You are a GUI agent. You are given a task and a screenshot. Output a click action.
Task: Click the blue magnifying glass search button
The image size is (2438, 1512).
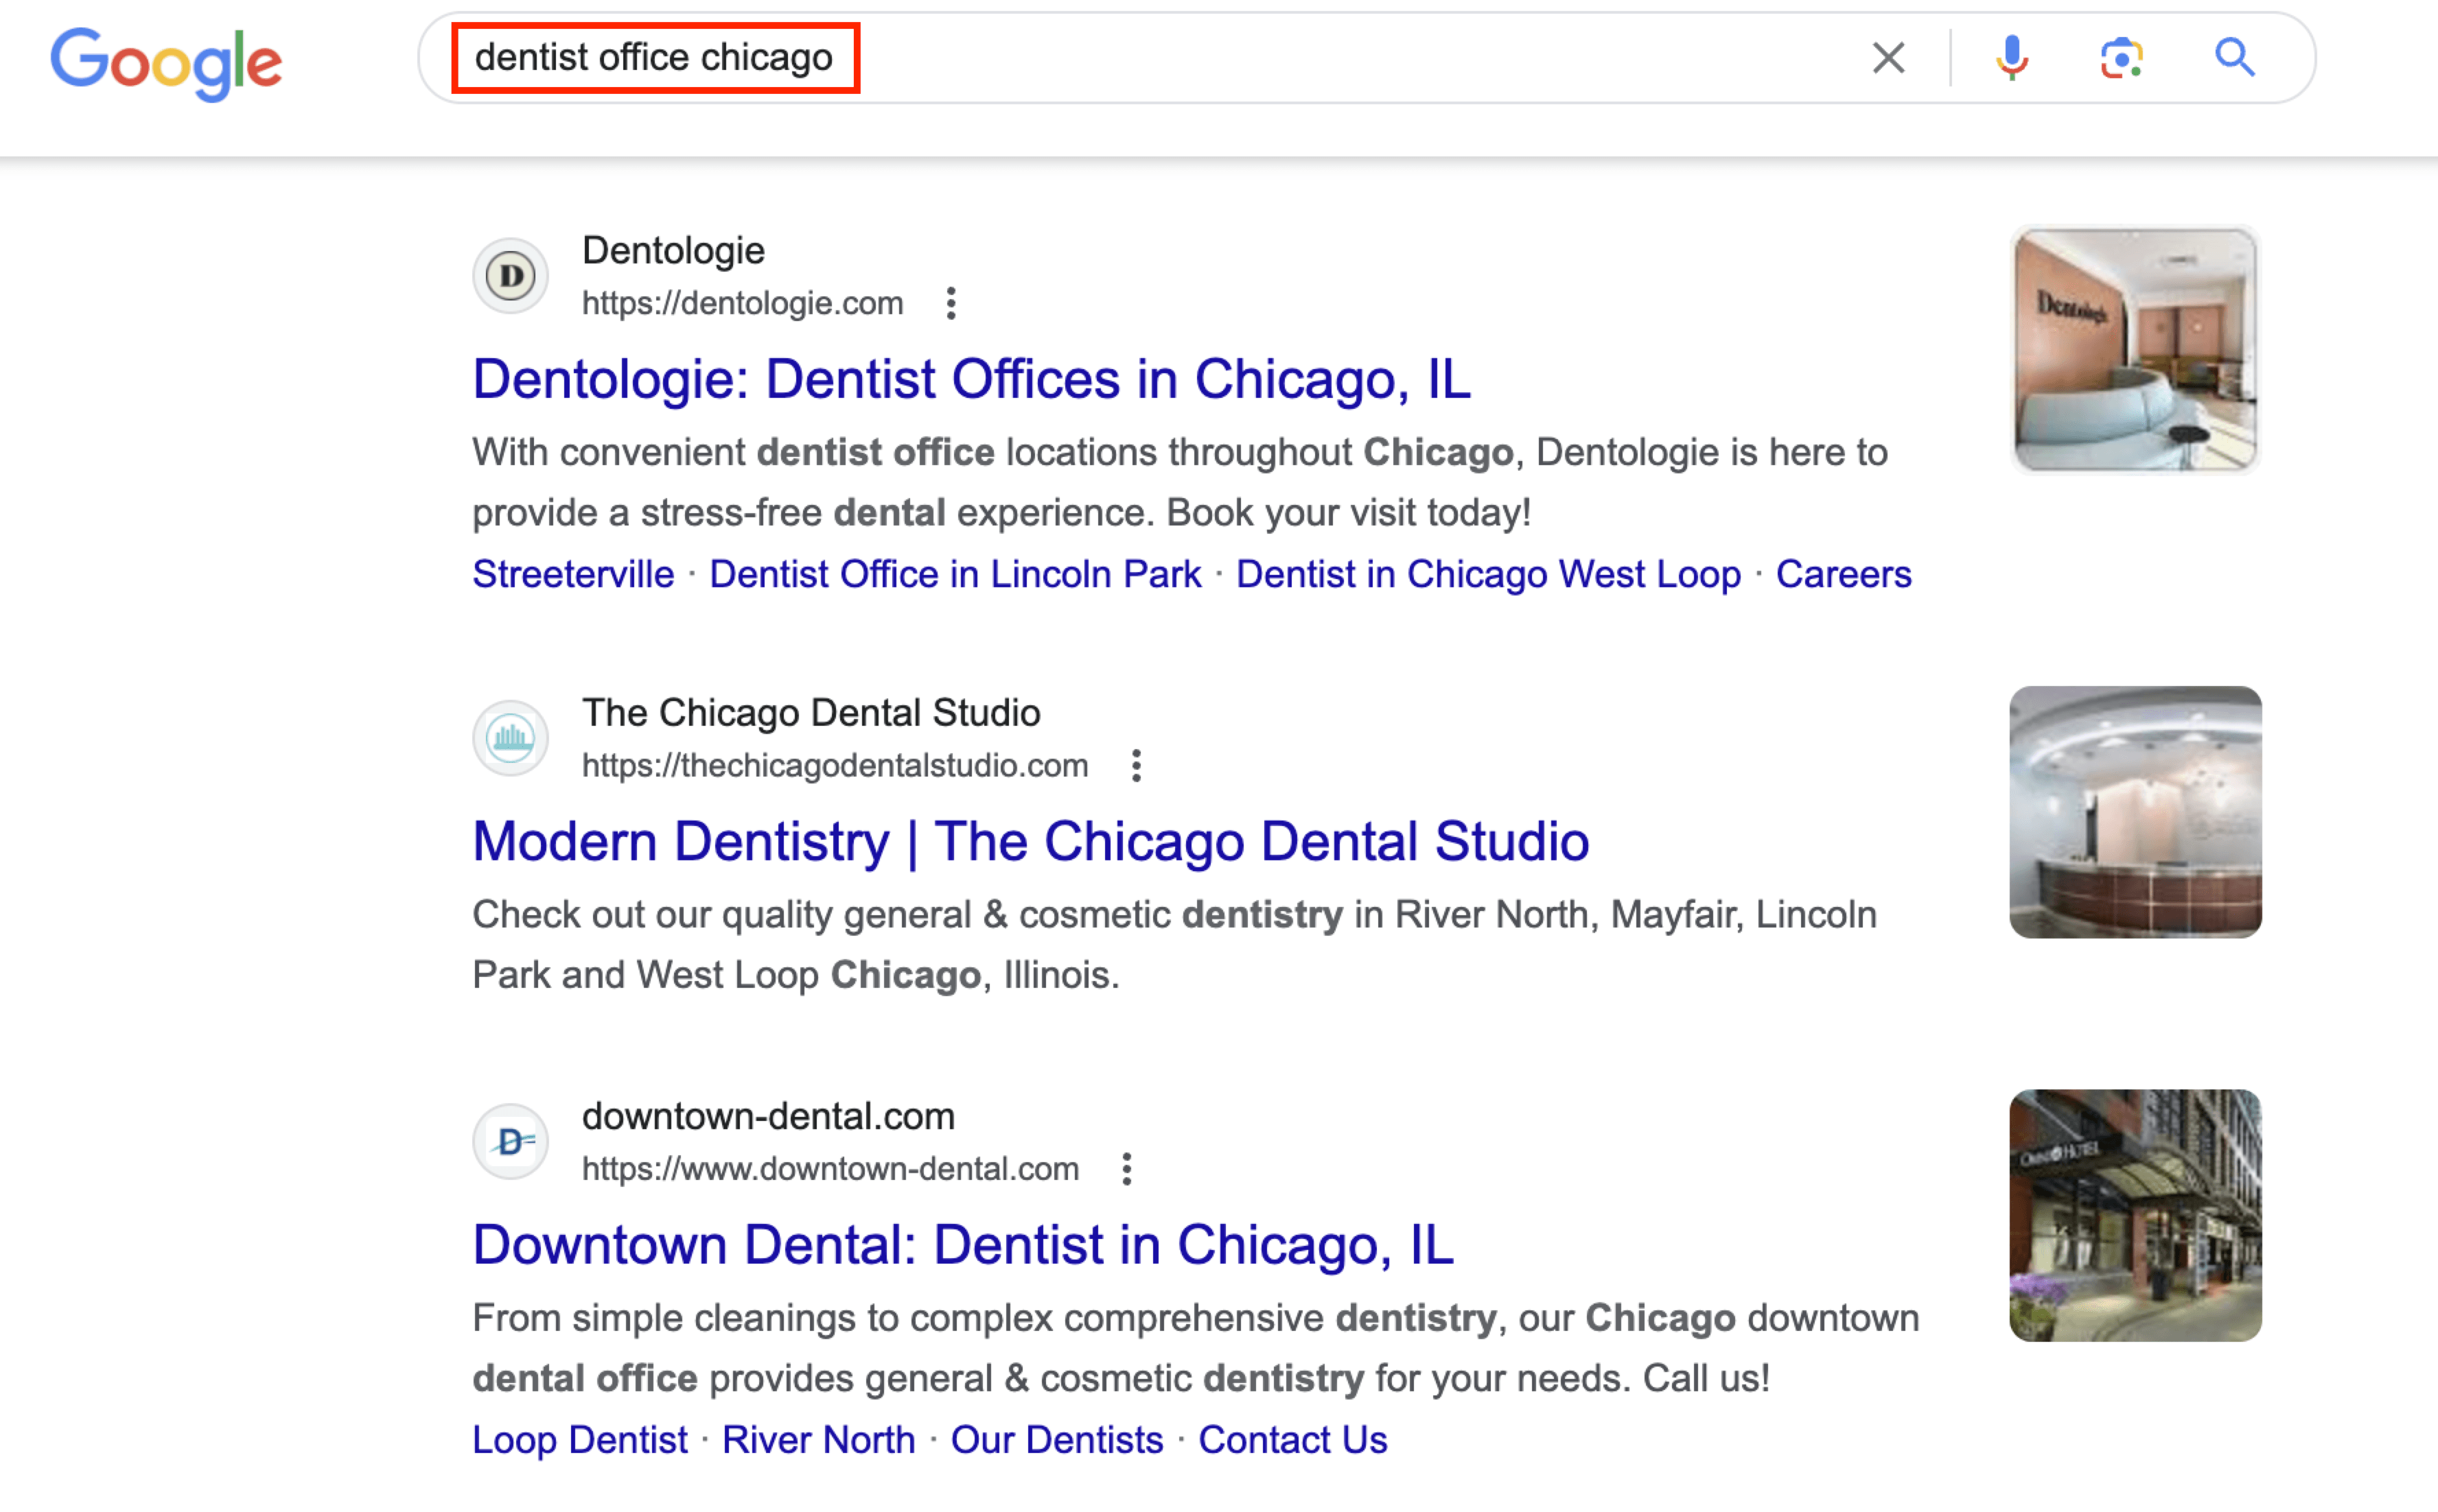(x=2234, y=58)
